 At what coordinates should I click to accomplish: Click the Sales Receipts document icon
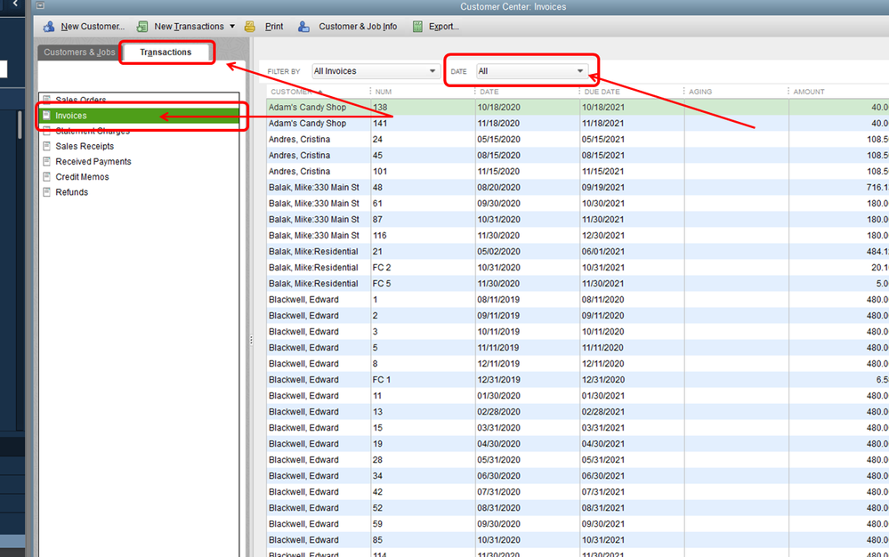46,146
